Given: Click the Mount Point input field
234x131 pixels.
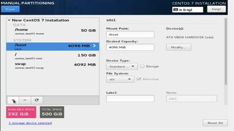Looking at the screenshot, I should [x=130, y=35].
